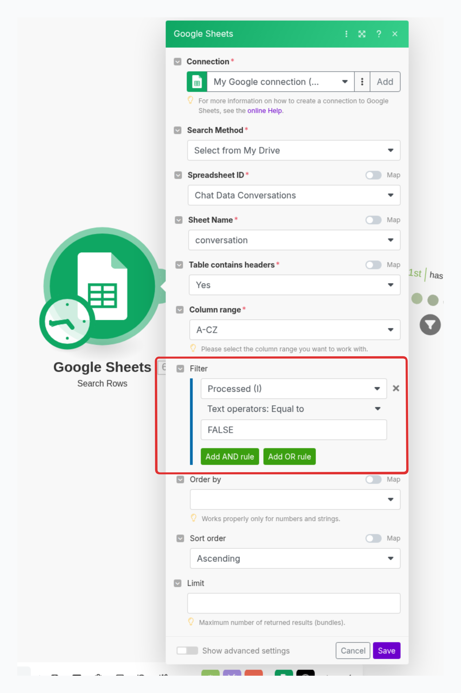The height and width of the screenshot is (693, 461).
Task: Toggle Map switch for Table contains headers
Action: click(x=373, y=265)
